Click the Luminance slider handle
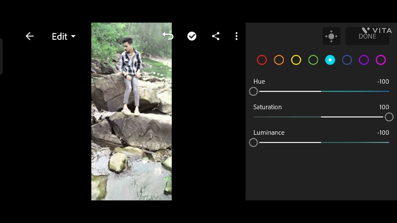Screen dimensions: 397x223 click(x=253, y=142)
